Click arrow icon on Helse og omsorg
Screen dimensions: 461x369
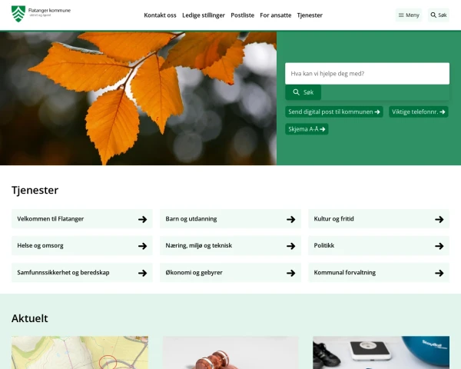(x=143, y=246)
